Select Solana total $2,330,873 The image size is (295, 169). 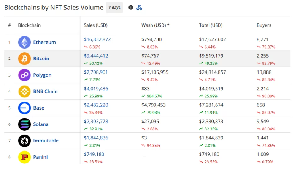coord(211,121)
